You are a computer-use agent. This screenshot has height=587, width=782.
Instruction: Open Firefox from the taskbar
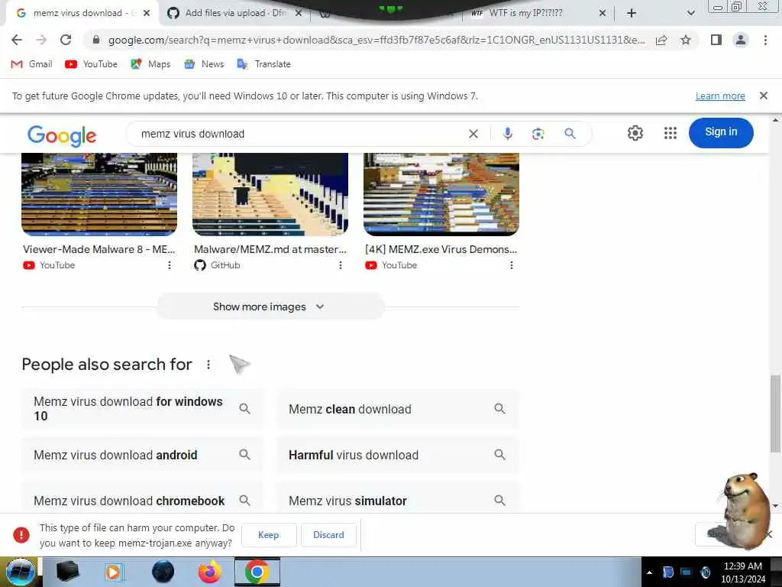point(210,572)
